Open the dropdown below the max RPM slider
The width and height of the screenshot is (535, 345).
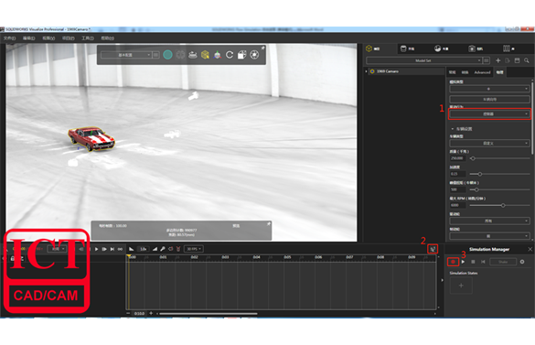pyautogui.click(x=489, y=221)
